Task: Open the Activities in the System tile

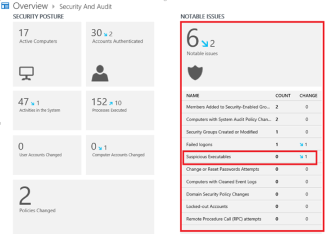Action: click(x=46, y=109)
